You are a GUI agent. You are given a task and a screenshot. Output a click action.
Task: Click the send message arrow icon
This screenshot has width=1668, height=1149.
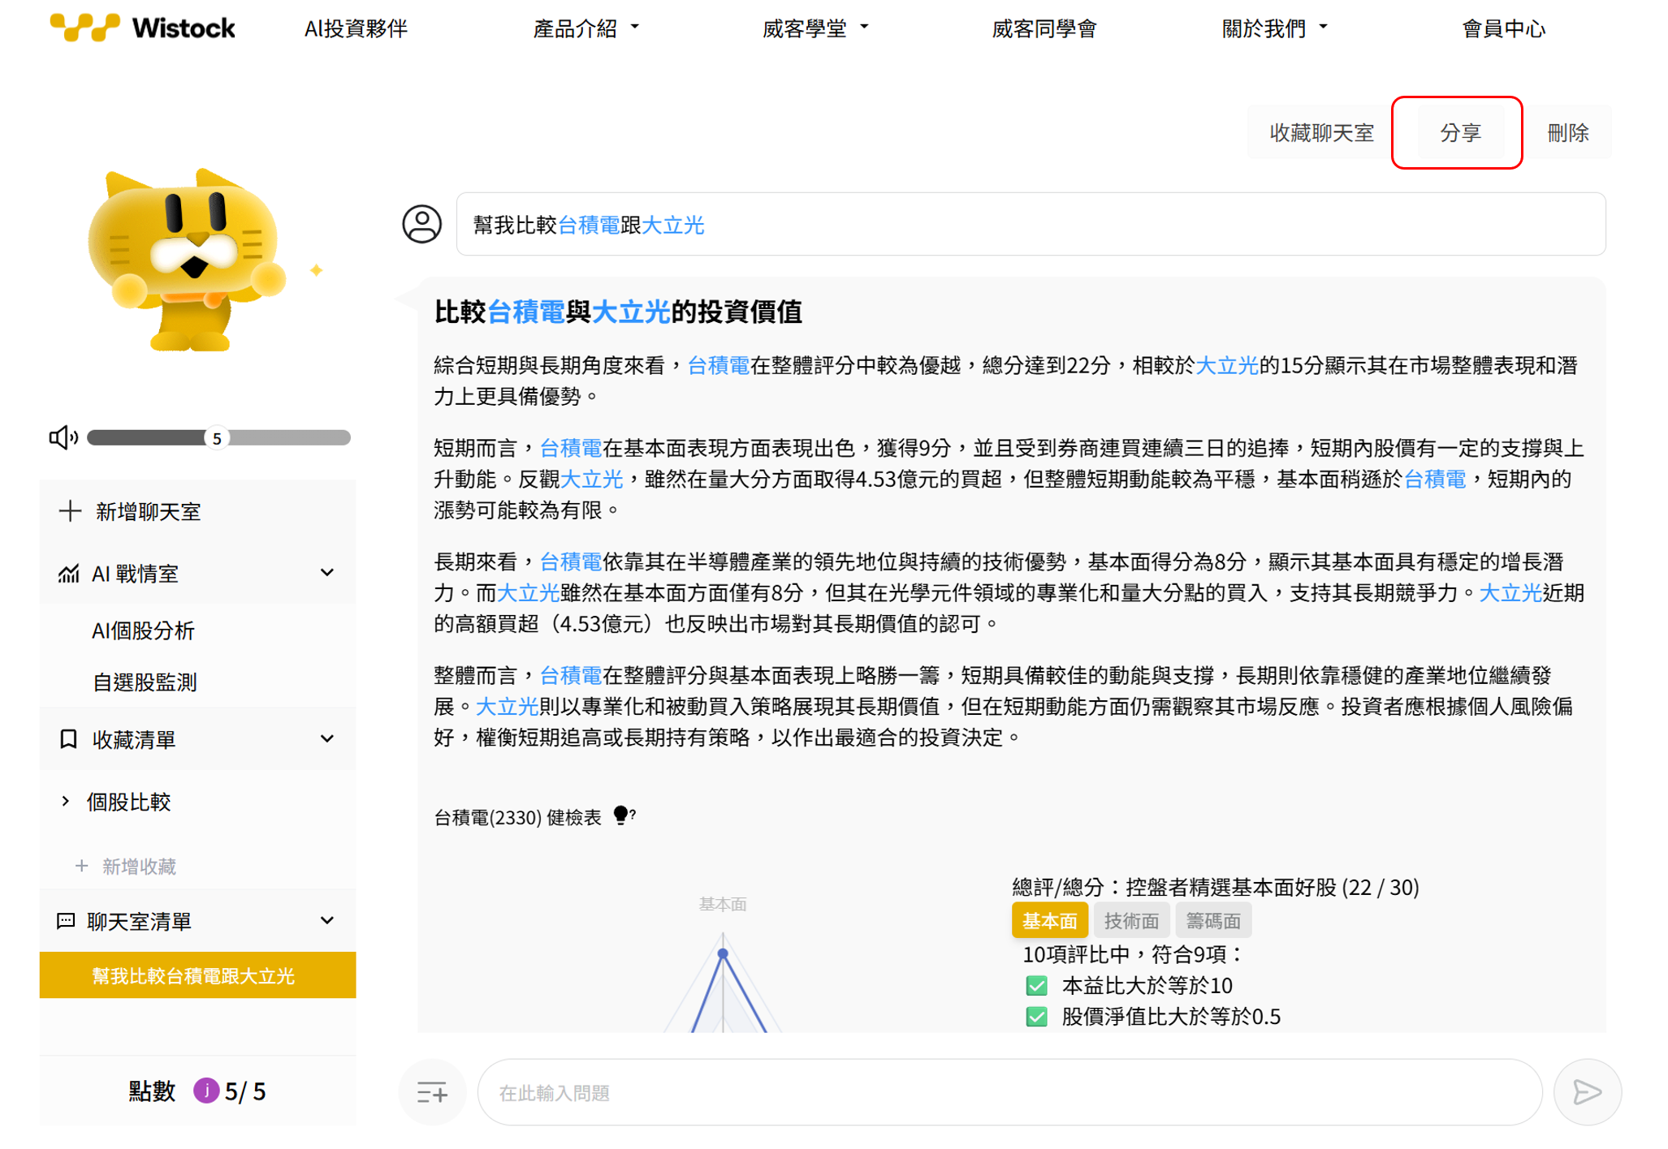pos(1586,1092)
